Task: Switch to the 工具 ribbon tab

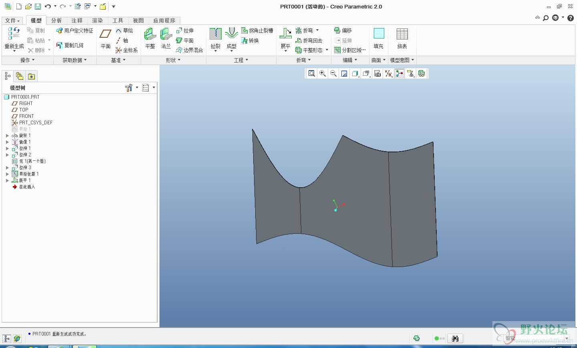Action: coord(118,20)
